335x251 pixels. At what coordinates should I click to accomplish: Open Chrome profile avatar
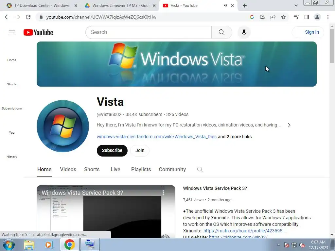pyautogui.click(x=317, y=17)
